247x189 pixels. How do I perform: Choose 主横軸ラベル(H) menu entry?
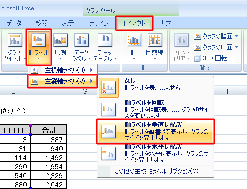click(x=62, y=70)
